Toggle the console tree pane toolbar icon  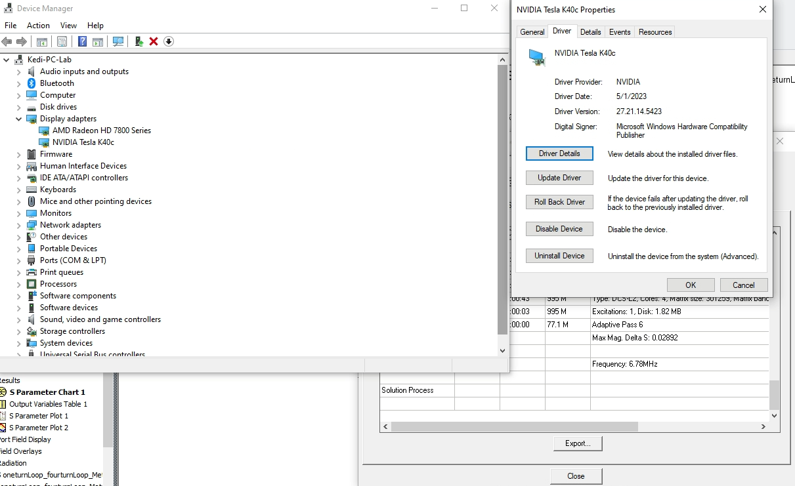point(42,41)
